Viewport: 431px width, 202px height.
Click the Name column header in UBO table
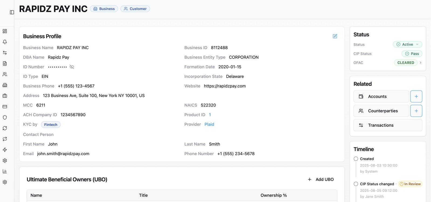pyautogui.click(x=36, y=195)
